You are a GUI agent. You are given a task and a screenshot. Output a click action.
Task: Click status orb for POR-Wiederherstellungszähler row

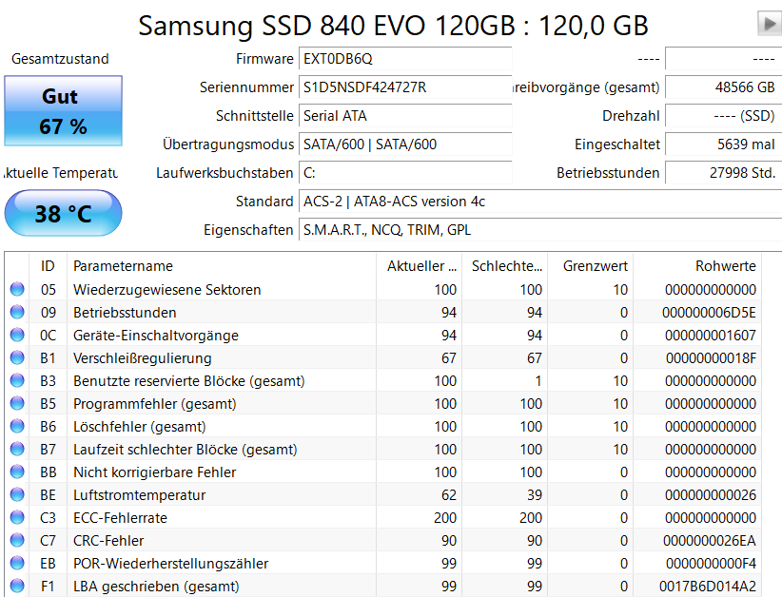pyautogui.click(x=17, y=563)
